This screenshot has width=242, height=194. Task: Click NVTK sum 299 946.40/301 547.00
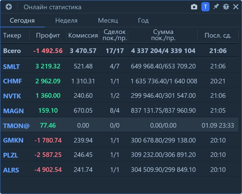click(x=163, y=95)
